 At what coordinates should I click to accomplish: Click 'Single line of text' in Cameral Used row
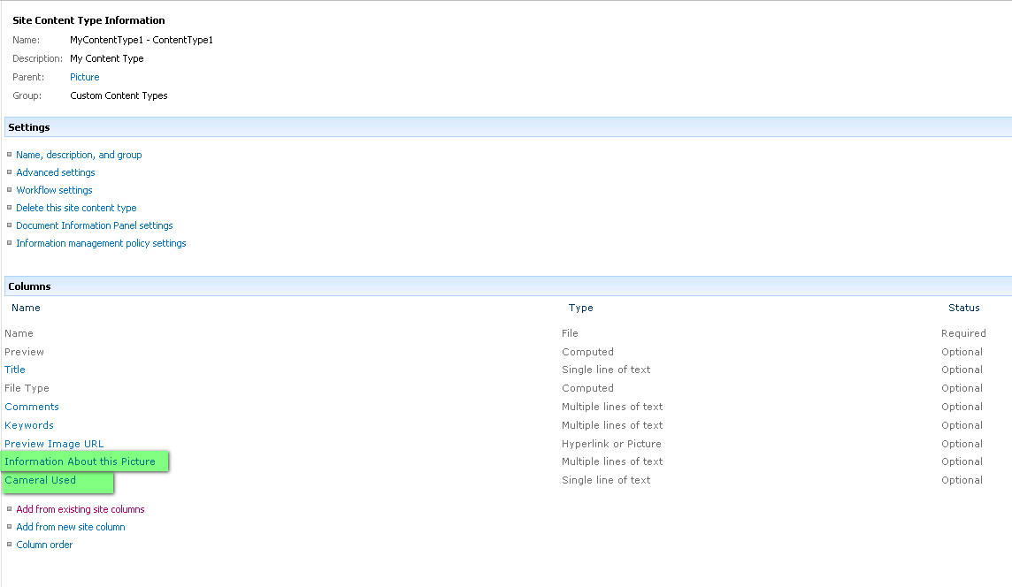(x=606, y=480)
